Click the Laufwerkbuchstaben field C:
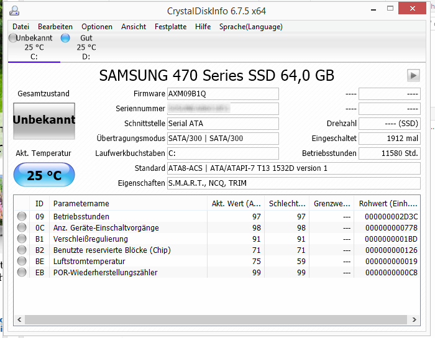This screenshot has width=435, height=338. 222,153
